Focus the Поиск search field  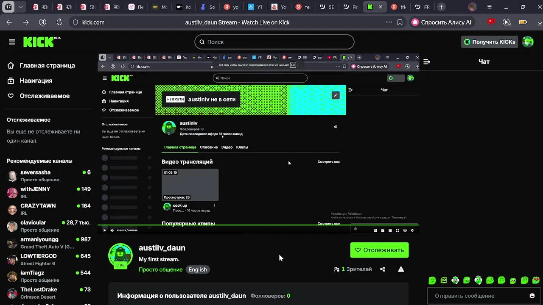[274, 42]
